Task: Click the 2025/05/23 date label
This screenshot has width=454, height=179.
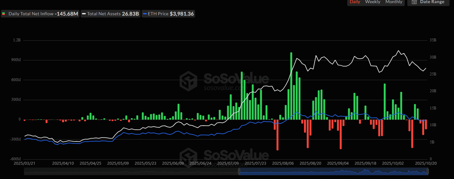Action: coord(146,163)
